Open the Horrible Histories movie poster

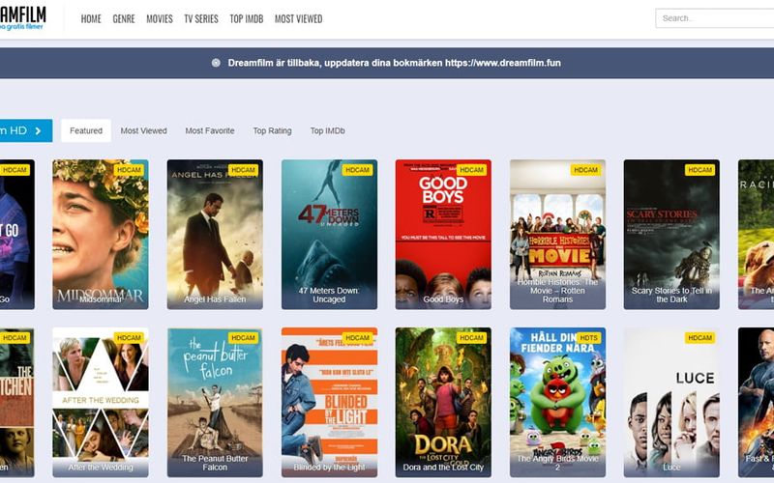[558, 234]
